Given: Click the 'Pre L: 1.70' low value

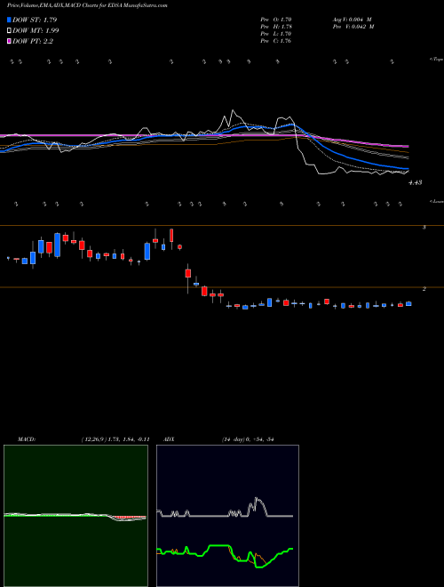Looking at the screenshot, I should (x=276, y=34).
